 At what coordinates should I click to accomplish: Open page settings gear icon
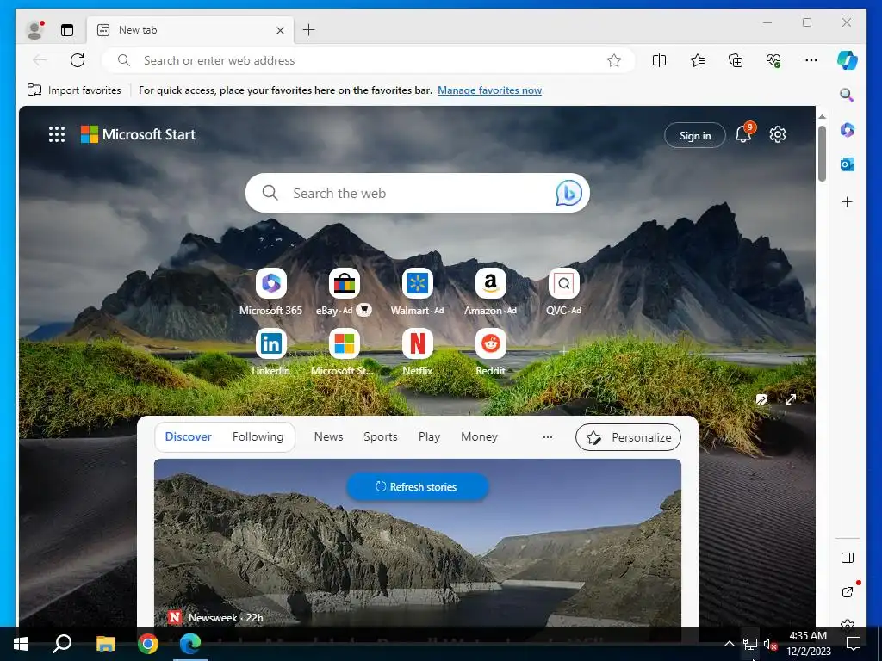[778, 134]
